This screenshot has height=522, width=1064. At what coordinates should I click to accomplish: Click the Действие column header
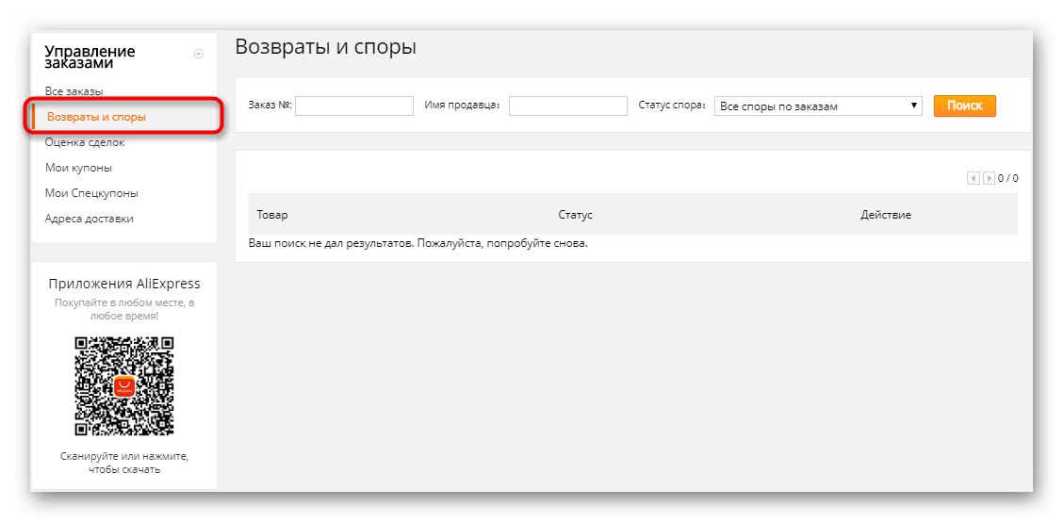(x=886, y=215)
